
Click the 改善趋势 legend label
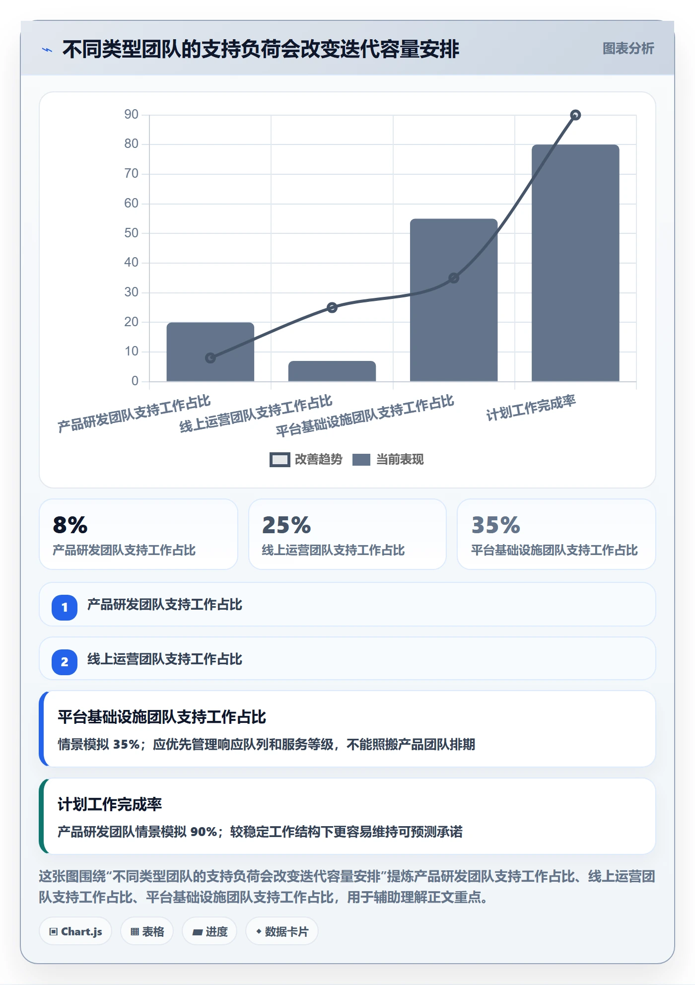click(319, 460)
